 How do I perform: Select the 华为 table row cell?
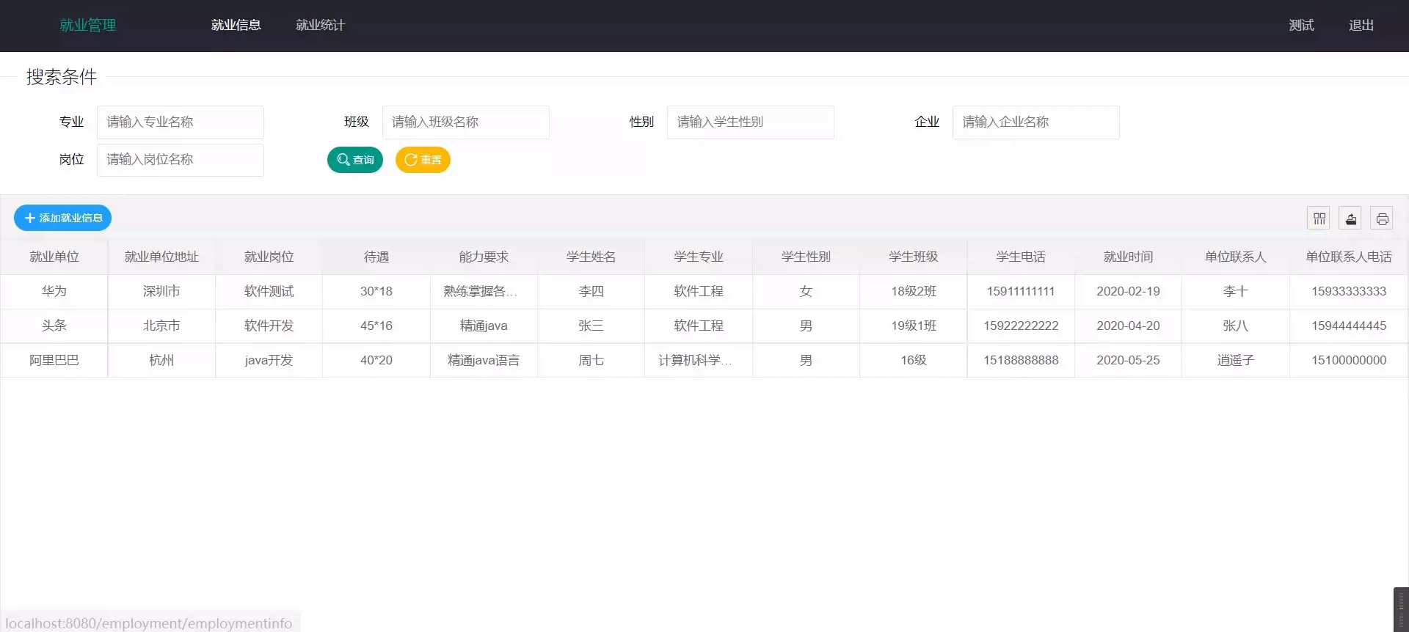(x=54, y=291)
